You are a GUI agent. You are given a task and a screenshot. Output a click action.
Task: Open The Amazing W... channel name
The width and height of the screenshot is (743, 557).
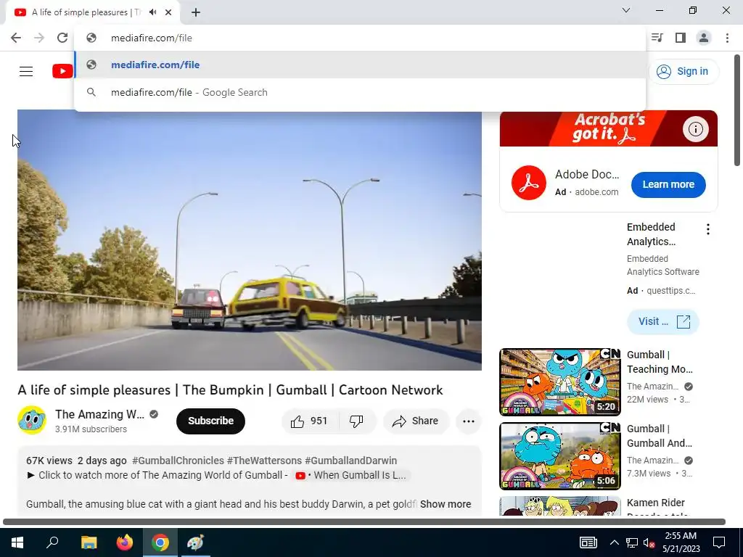tap(99, 414)
